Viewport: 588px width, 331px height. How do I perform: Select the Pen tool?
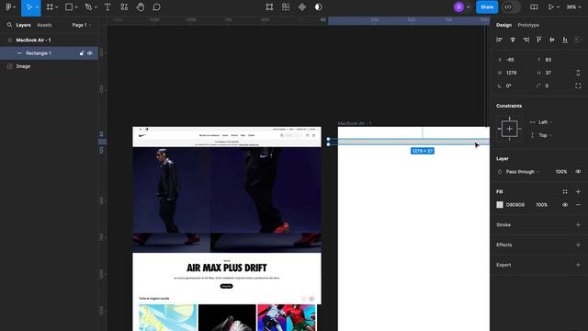tap(88, 7)
